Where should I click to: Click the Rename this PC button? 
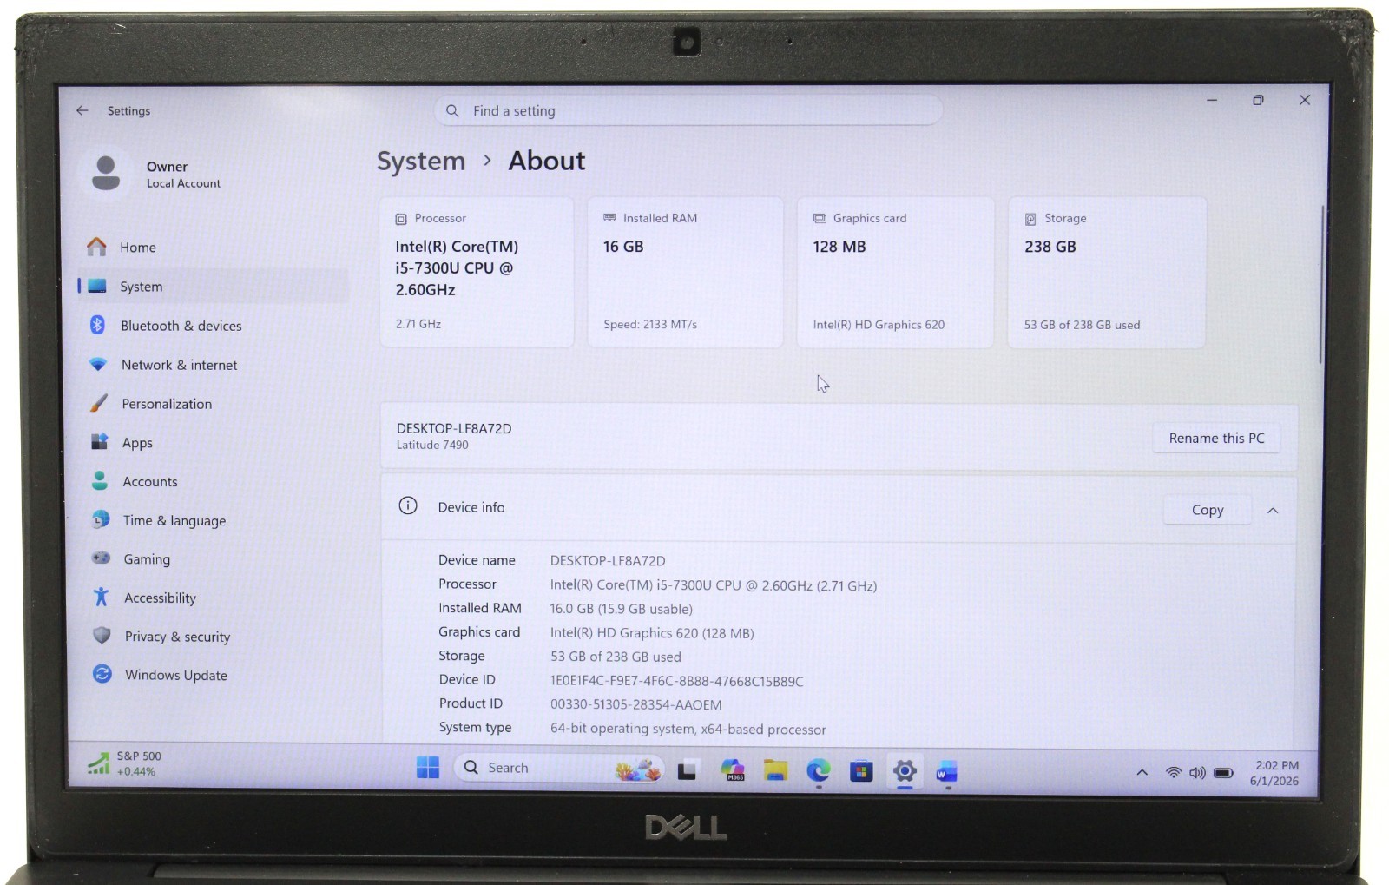[1216, 439]
